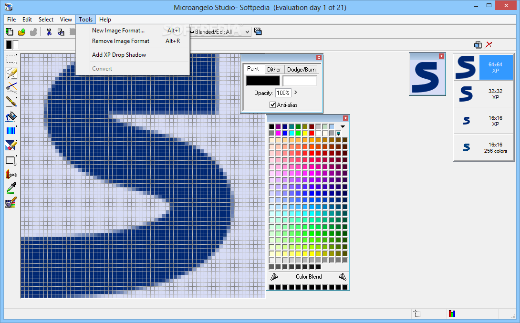The height and width of the screenshot is (323, 520).
Task: Click the crosshair position icon in status bar
Action: [x=417, y=313]
